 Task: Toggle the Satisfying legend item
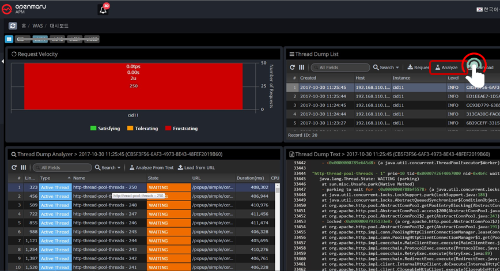(104, 129)
